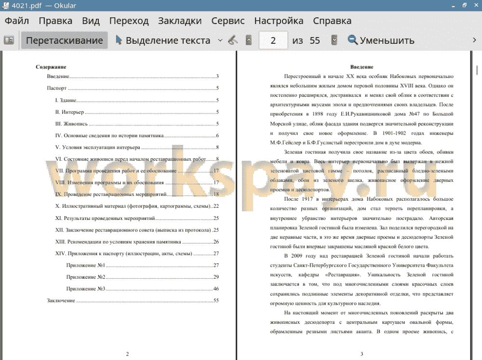482x360 pixels.
Task: Click entry XIII. Рекомендации по условиям хранения
Action: (137, 242)
